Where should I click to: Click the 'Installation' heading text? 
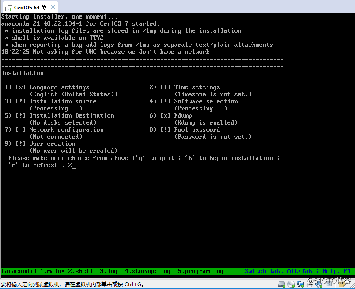pos(23,73)
